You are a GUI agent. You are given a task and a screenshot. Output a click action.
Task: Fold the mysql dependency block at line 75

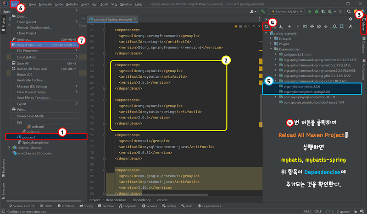click(x=105, y=135)
